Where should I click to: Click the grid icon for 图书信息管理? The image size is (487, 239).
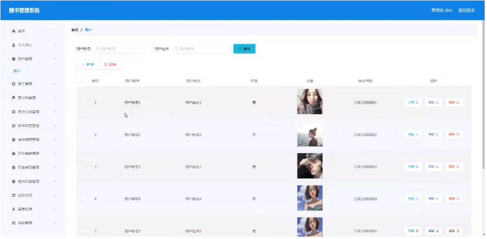14,126
